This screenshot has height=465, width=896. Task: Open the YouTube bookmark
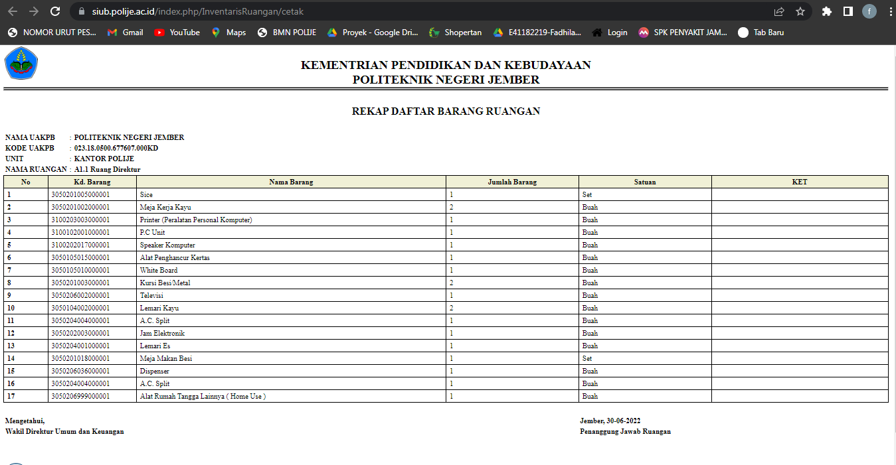(177, 32)
